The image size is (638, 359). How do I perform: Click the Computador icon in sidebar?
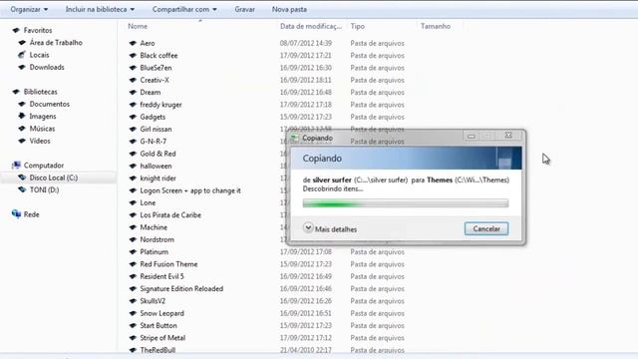[16, 165]
